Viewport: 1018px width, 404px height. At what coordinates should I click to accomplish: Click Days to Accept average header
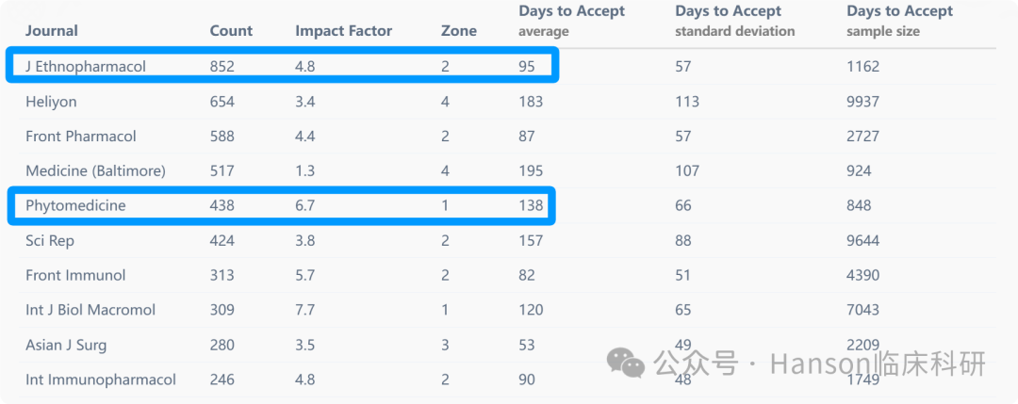[571, 20]
